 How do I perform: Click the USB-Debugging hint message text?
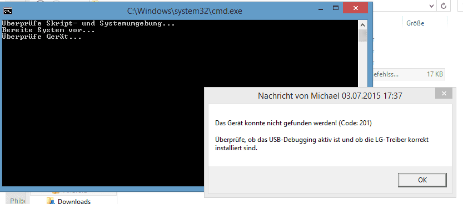[322, 144]
